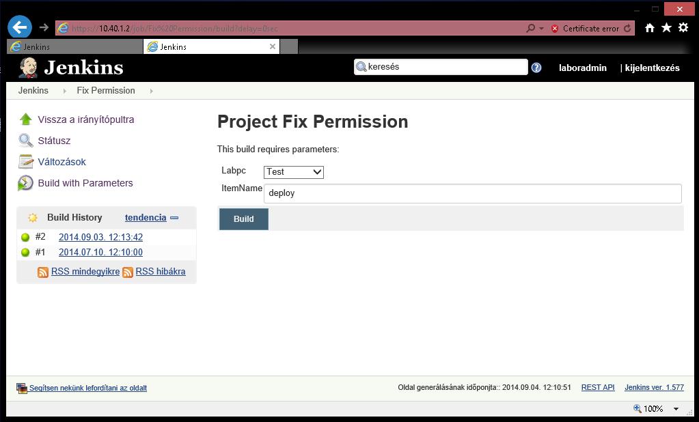Click the kijelentkezés logout link

coord(652,68)
